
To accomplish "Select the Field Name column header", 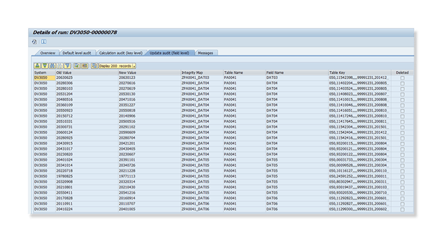I will [297, 72].
